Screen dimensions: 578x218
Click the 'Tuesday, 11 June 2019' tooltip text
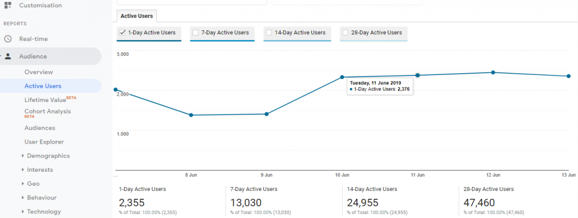[375, 83]
